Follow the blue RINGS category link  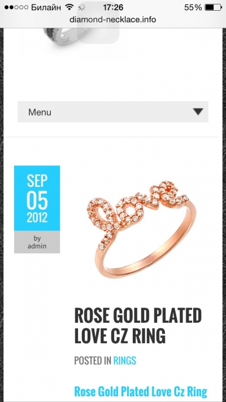coord(125,361)
